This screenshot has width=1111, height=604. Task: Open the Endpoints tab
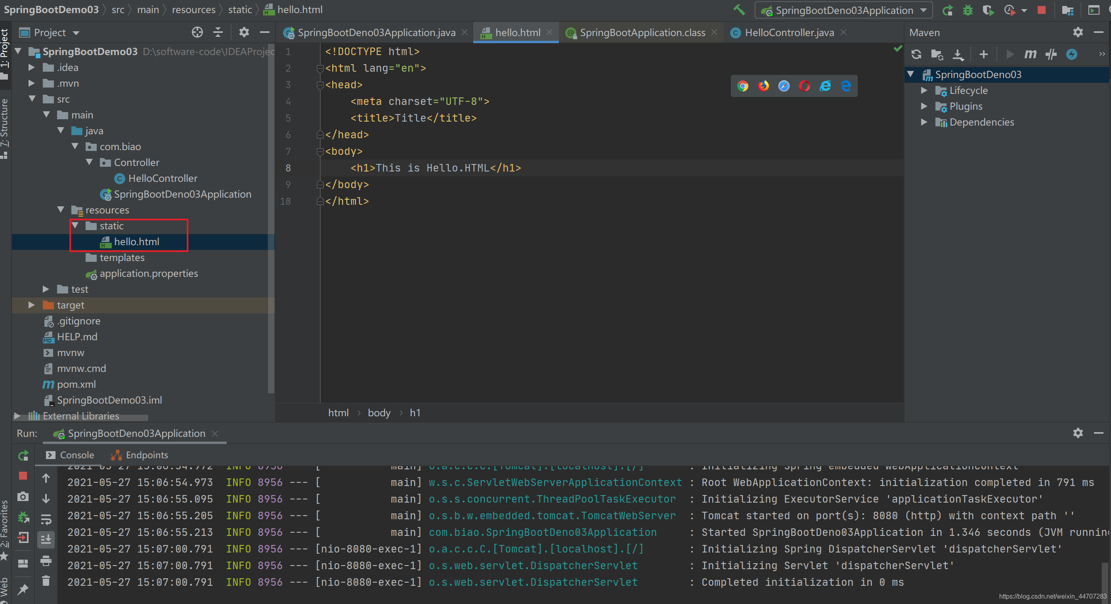[139, 455]
